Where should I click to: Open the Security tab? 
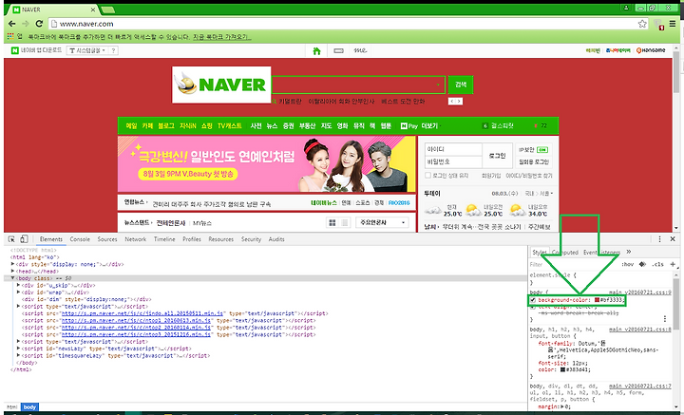[251, 239]
